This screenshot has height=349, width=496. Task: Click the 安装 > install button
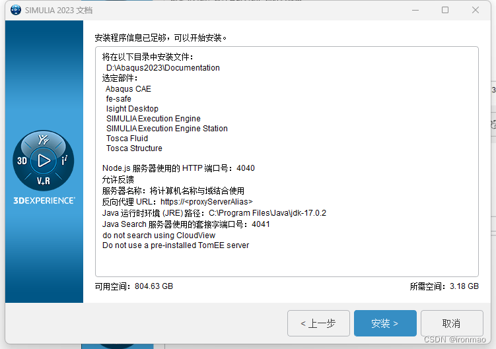[385, 323]
